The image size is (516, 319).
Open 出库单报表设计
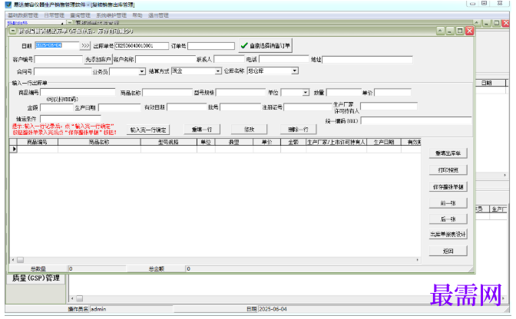(x=448, y=234)
